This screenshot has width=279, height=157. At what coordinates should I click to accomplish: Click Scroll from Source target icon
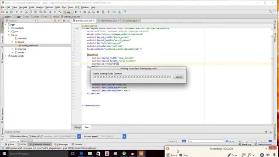tap(55, 20)
